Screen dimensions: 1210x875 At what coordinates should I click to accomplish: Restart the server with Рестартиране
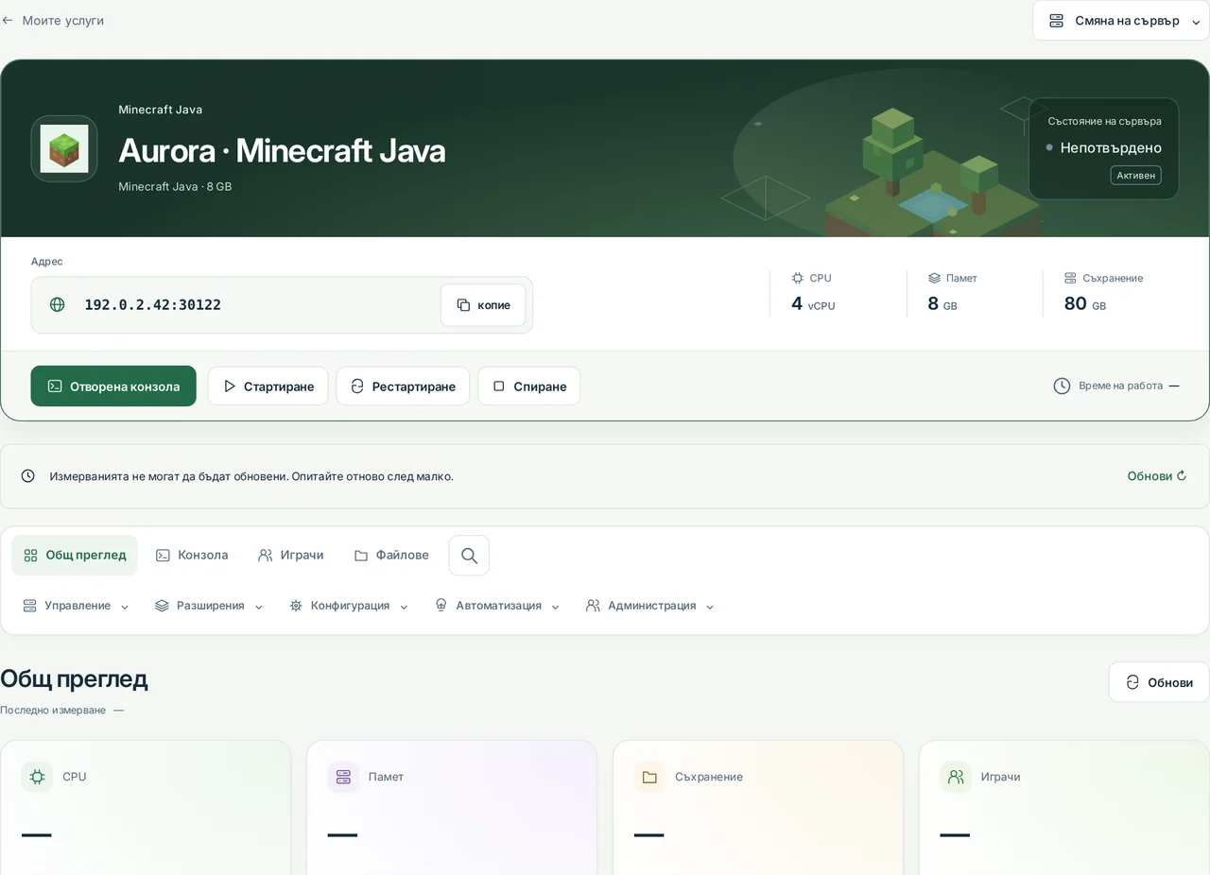(x=403, y=386)
